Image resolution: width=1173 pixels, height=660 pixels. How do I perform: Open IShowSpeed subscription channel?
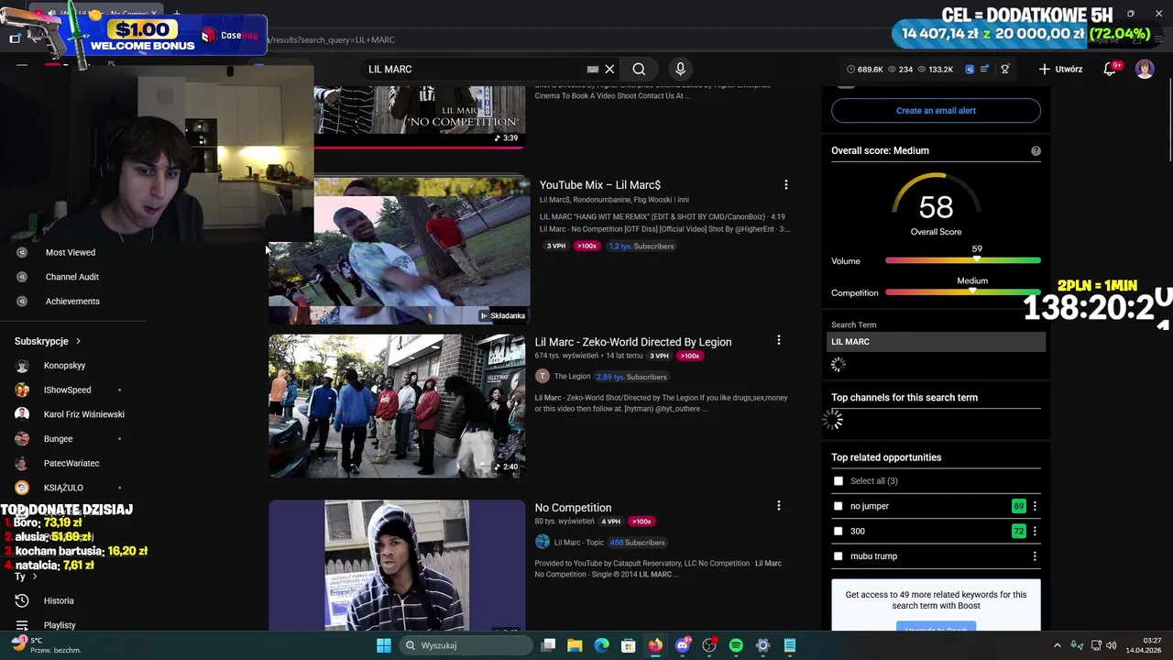(x=68, y=390)
